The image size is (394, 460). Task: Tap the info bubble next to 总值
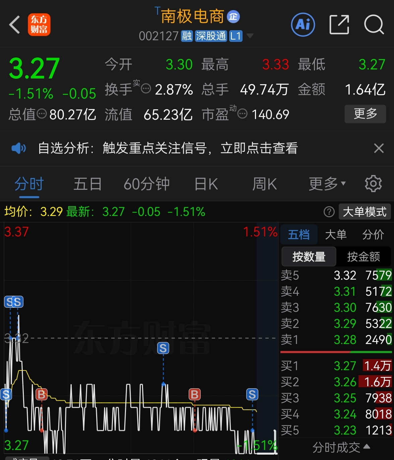click(42, 114)
